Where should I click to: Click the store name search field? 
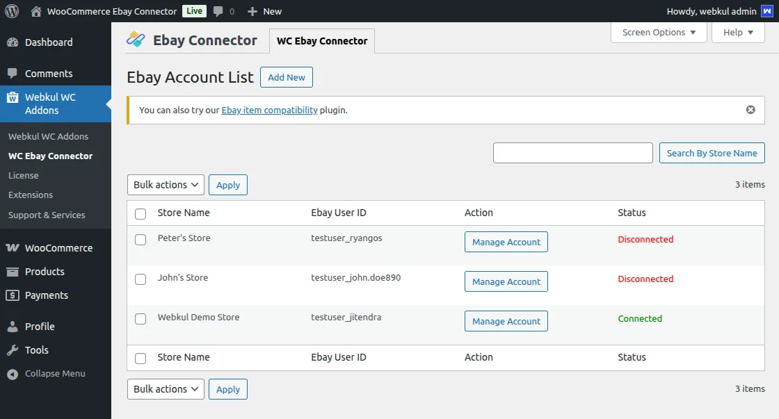[x=572, y=153]
